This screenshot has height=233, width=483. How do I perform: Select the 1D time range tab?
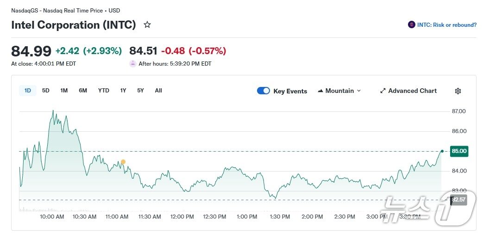point(28,91)
